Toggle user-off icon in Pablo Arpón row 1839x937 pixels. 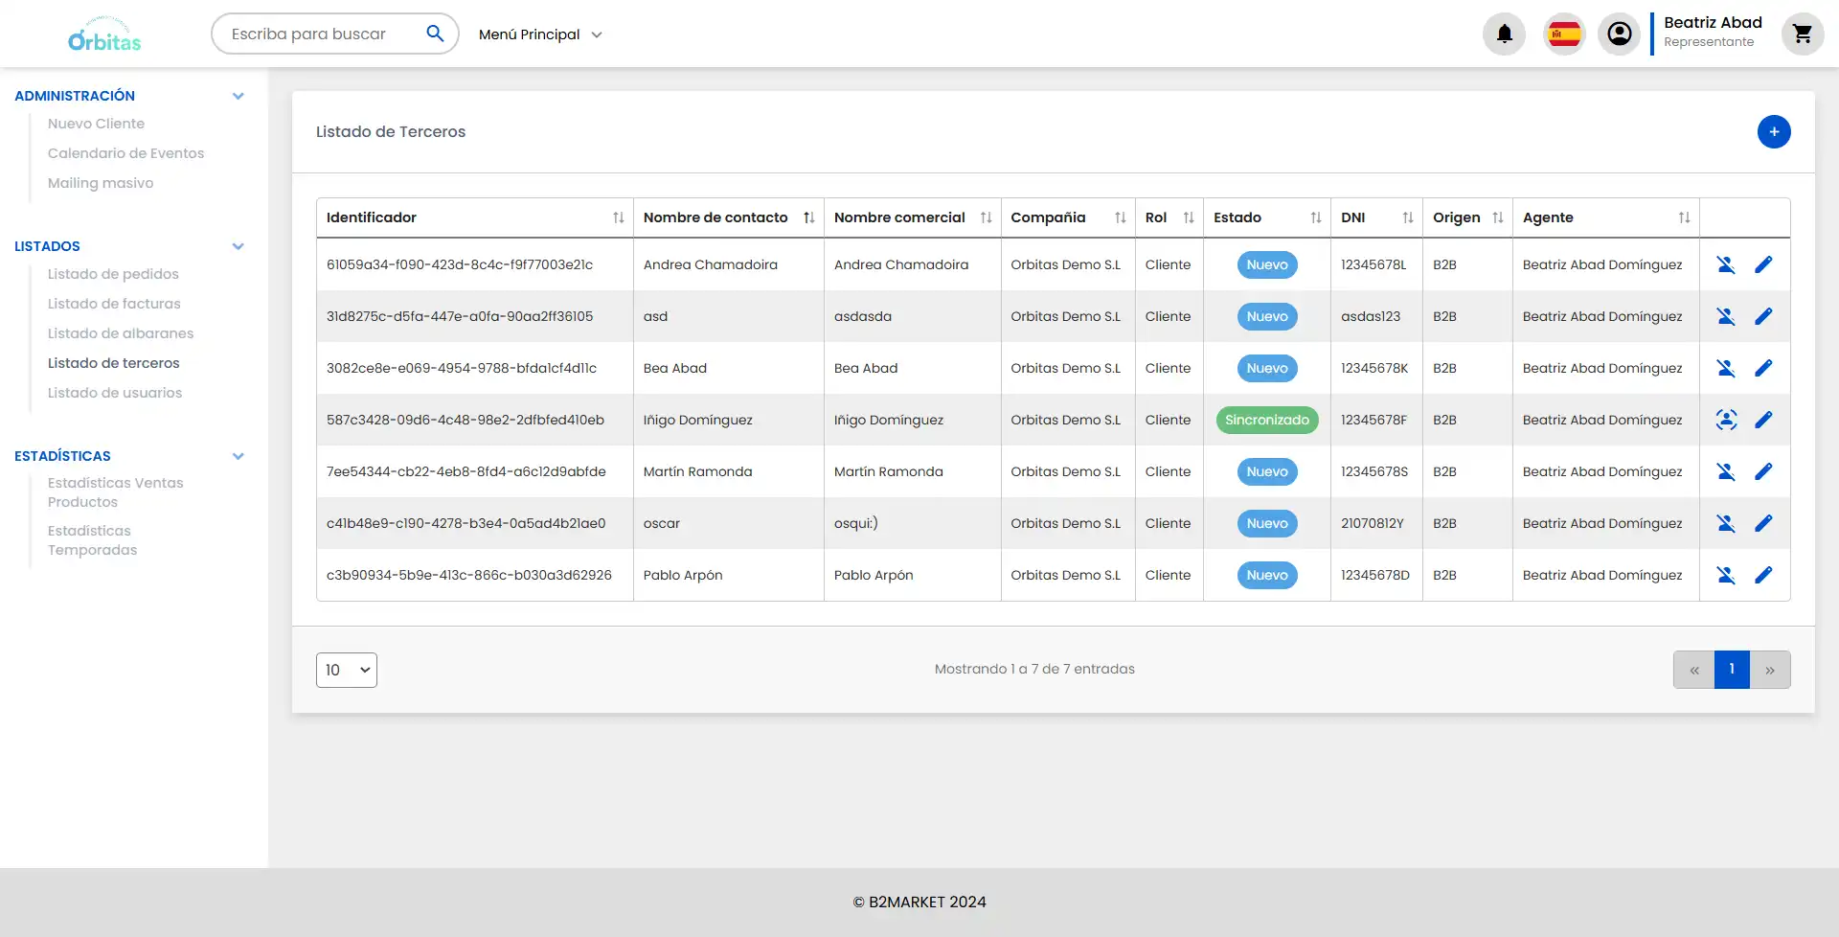coord(1725,575)
